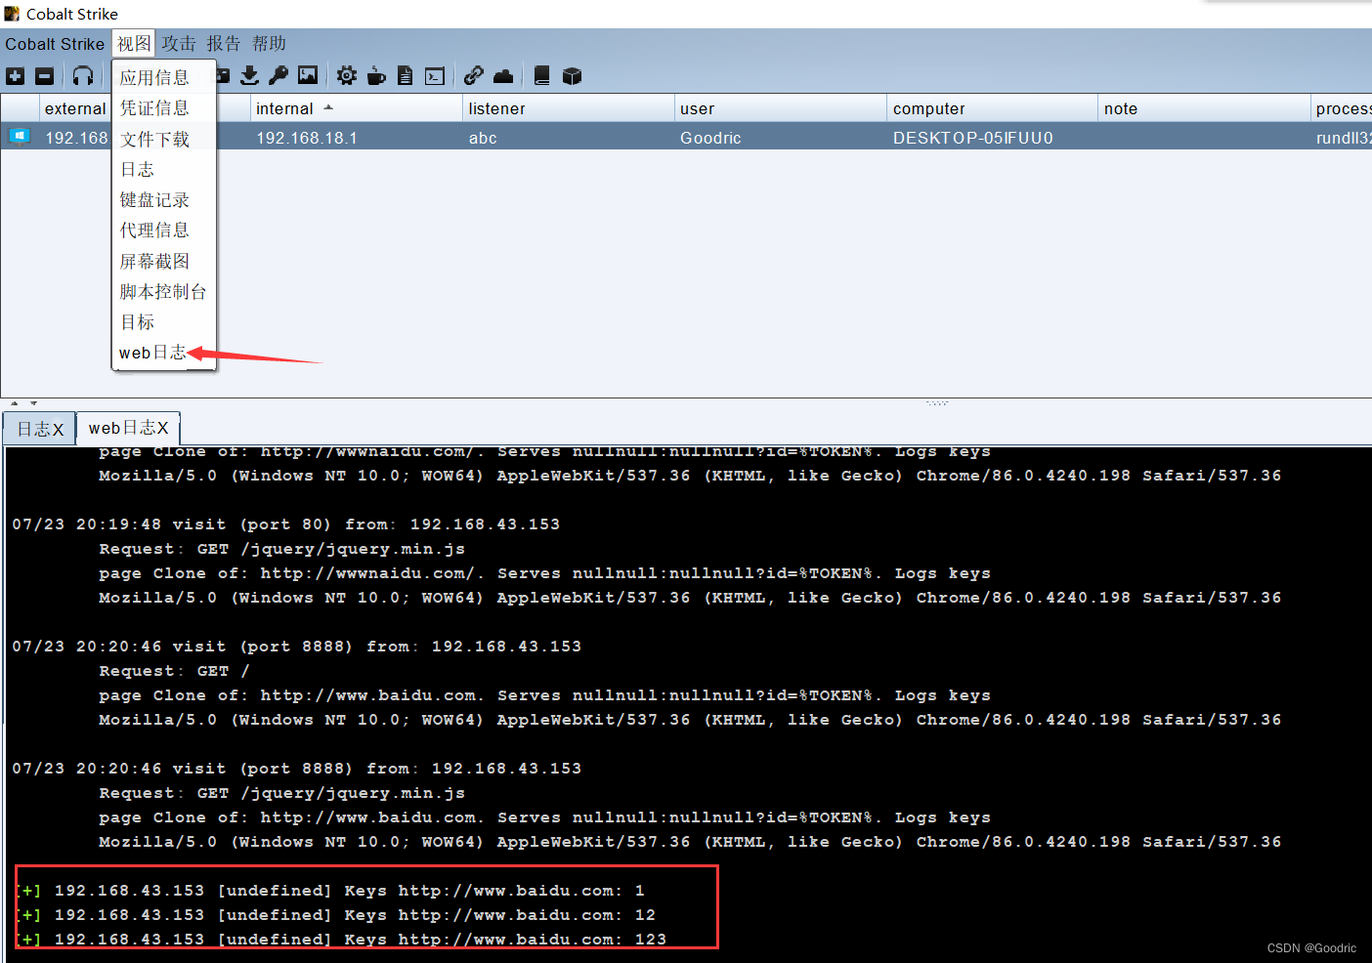The image size is (1372, 963).
Task: Click the chain link host file icon
Action: 474,75
